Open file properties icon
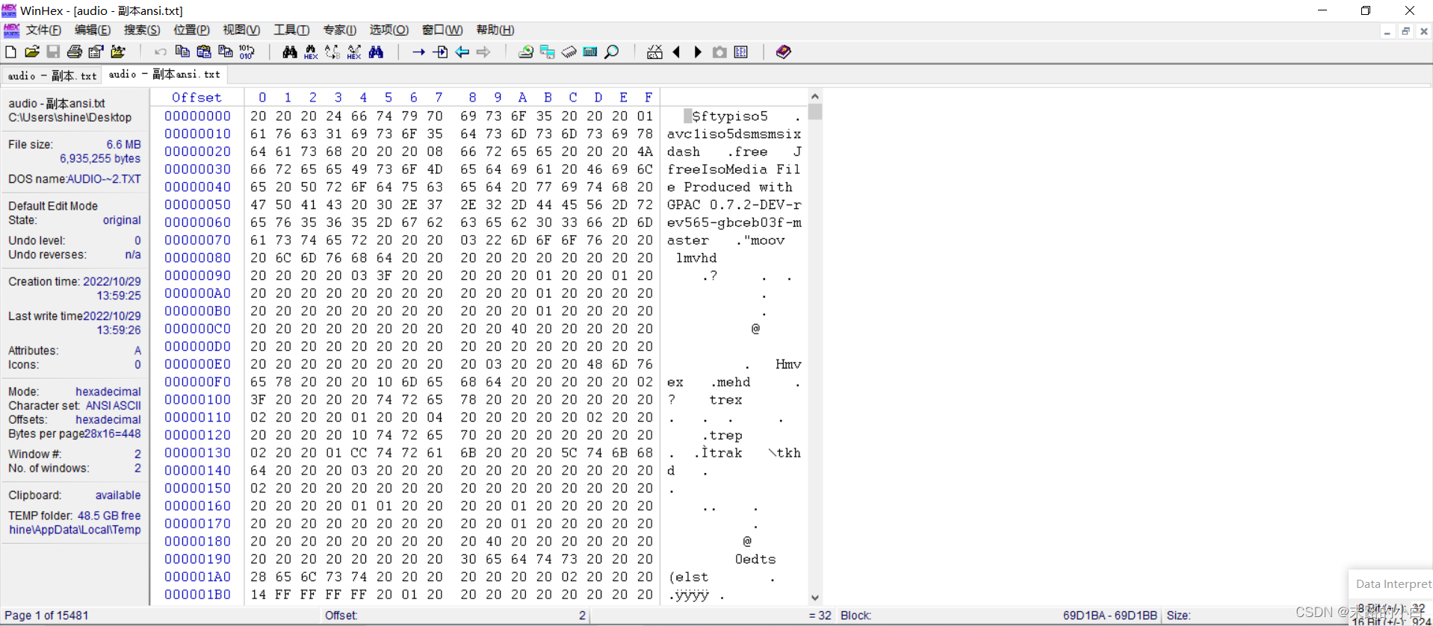 [96, 52]
